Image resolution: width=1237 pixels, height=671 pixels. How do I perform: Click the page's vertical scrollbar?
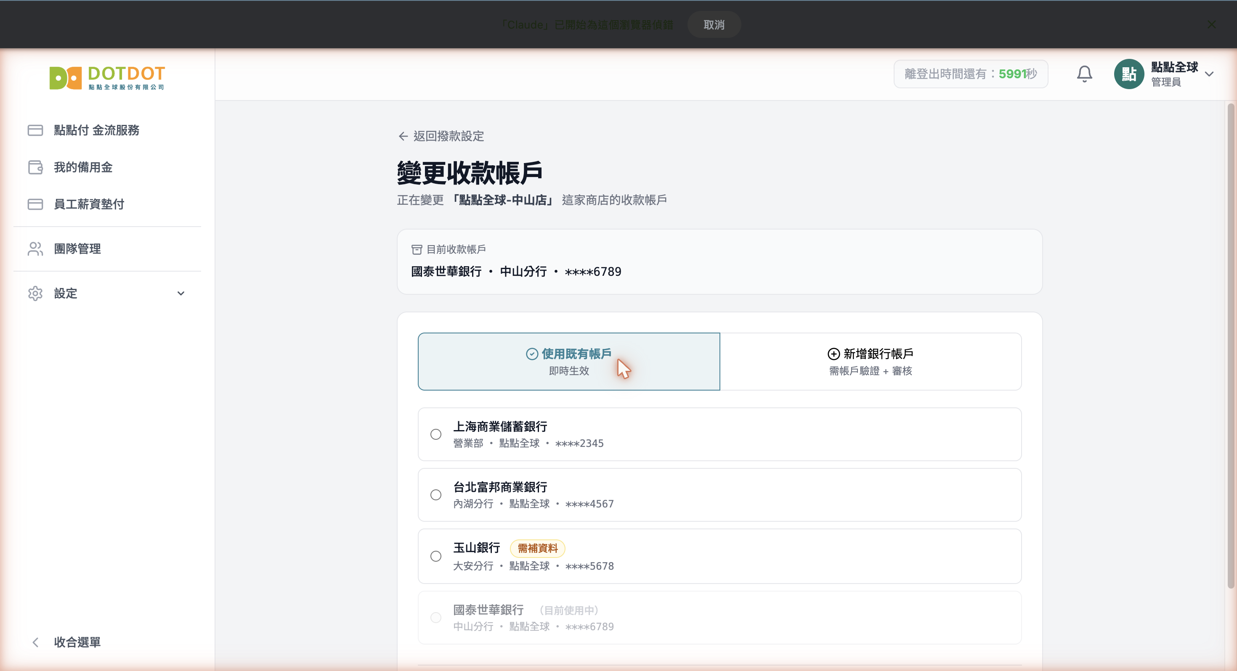(1230, 346)
